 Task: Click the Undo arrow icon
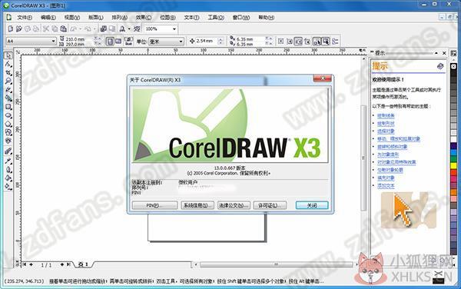click(74, 28)
